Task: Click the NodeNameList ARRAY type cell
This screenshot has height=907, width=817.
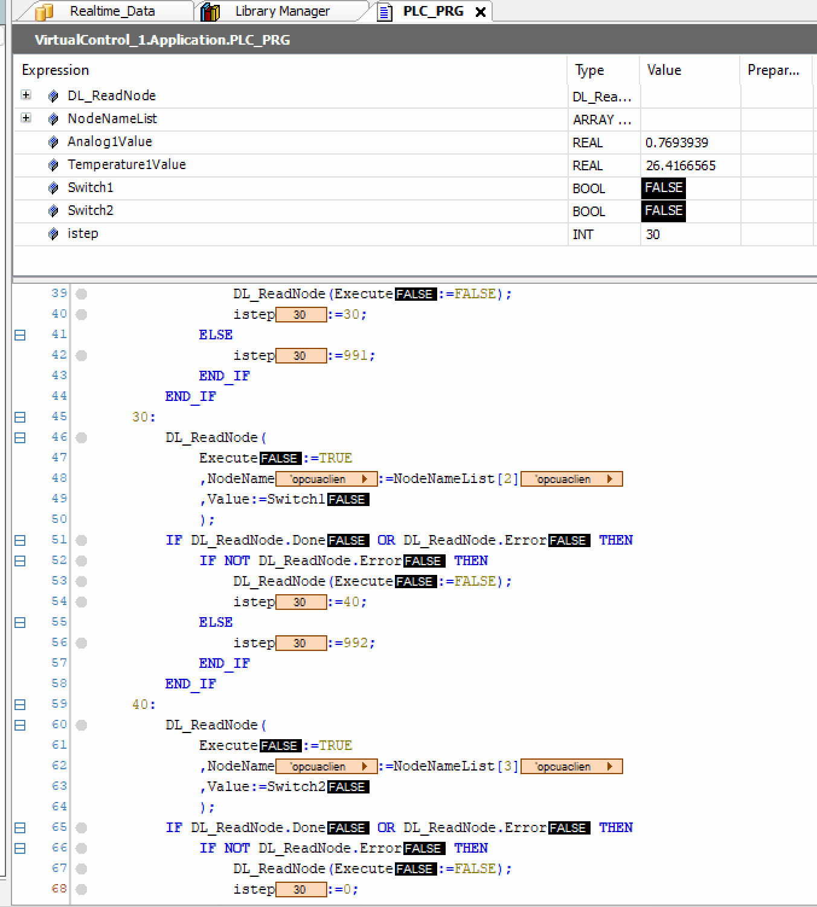Action: (x=604, y=120)
